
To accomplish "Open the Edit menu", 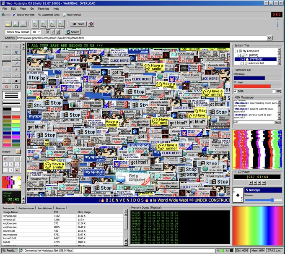I will pyautogui.click(x=13, y=8).
